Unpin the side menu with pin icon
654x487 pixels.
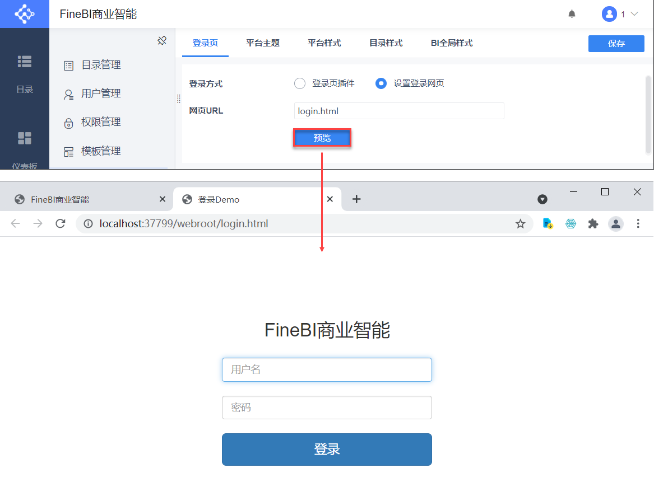tap(162, 40)
